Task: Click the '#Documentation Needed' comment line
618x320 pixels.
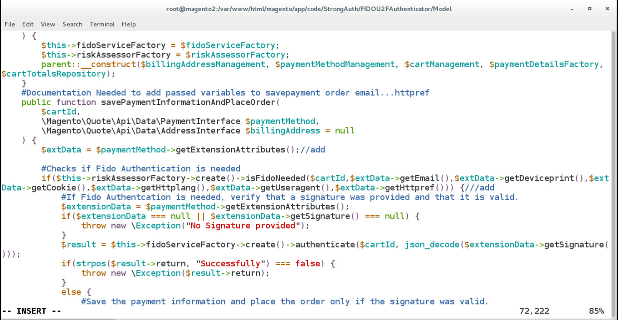Action: pyautogui.click(x=225, y=93)
